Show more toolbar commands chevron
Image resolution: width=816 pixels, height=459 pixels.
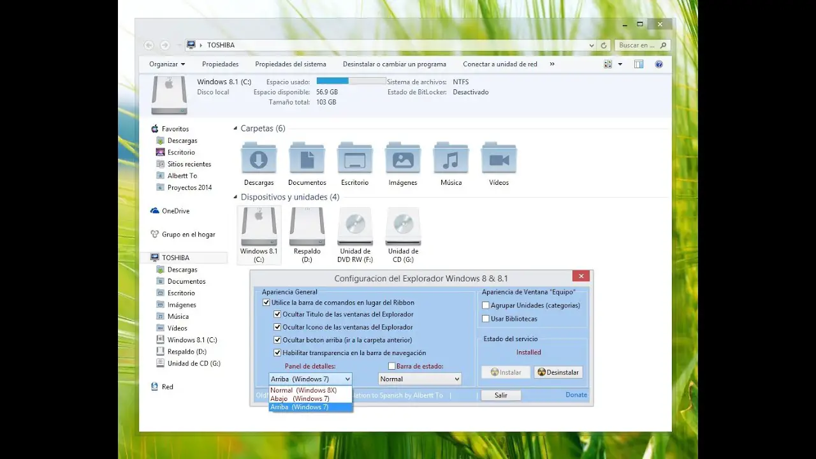[552, 64]
